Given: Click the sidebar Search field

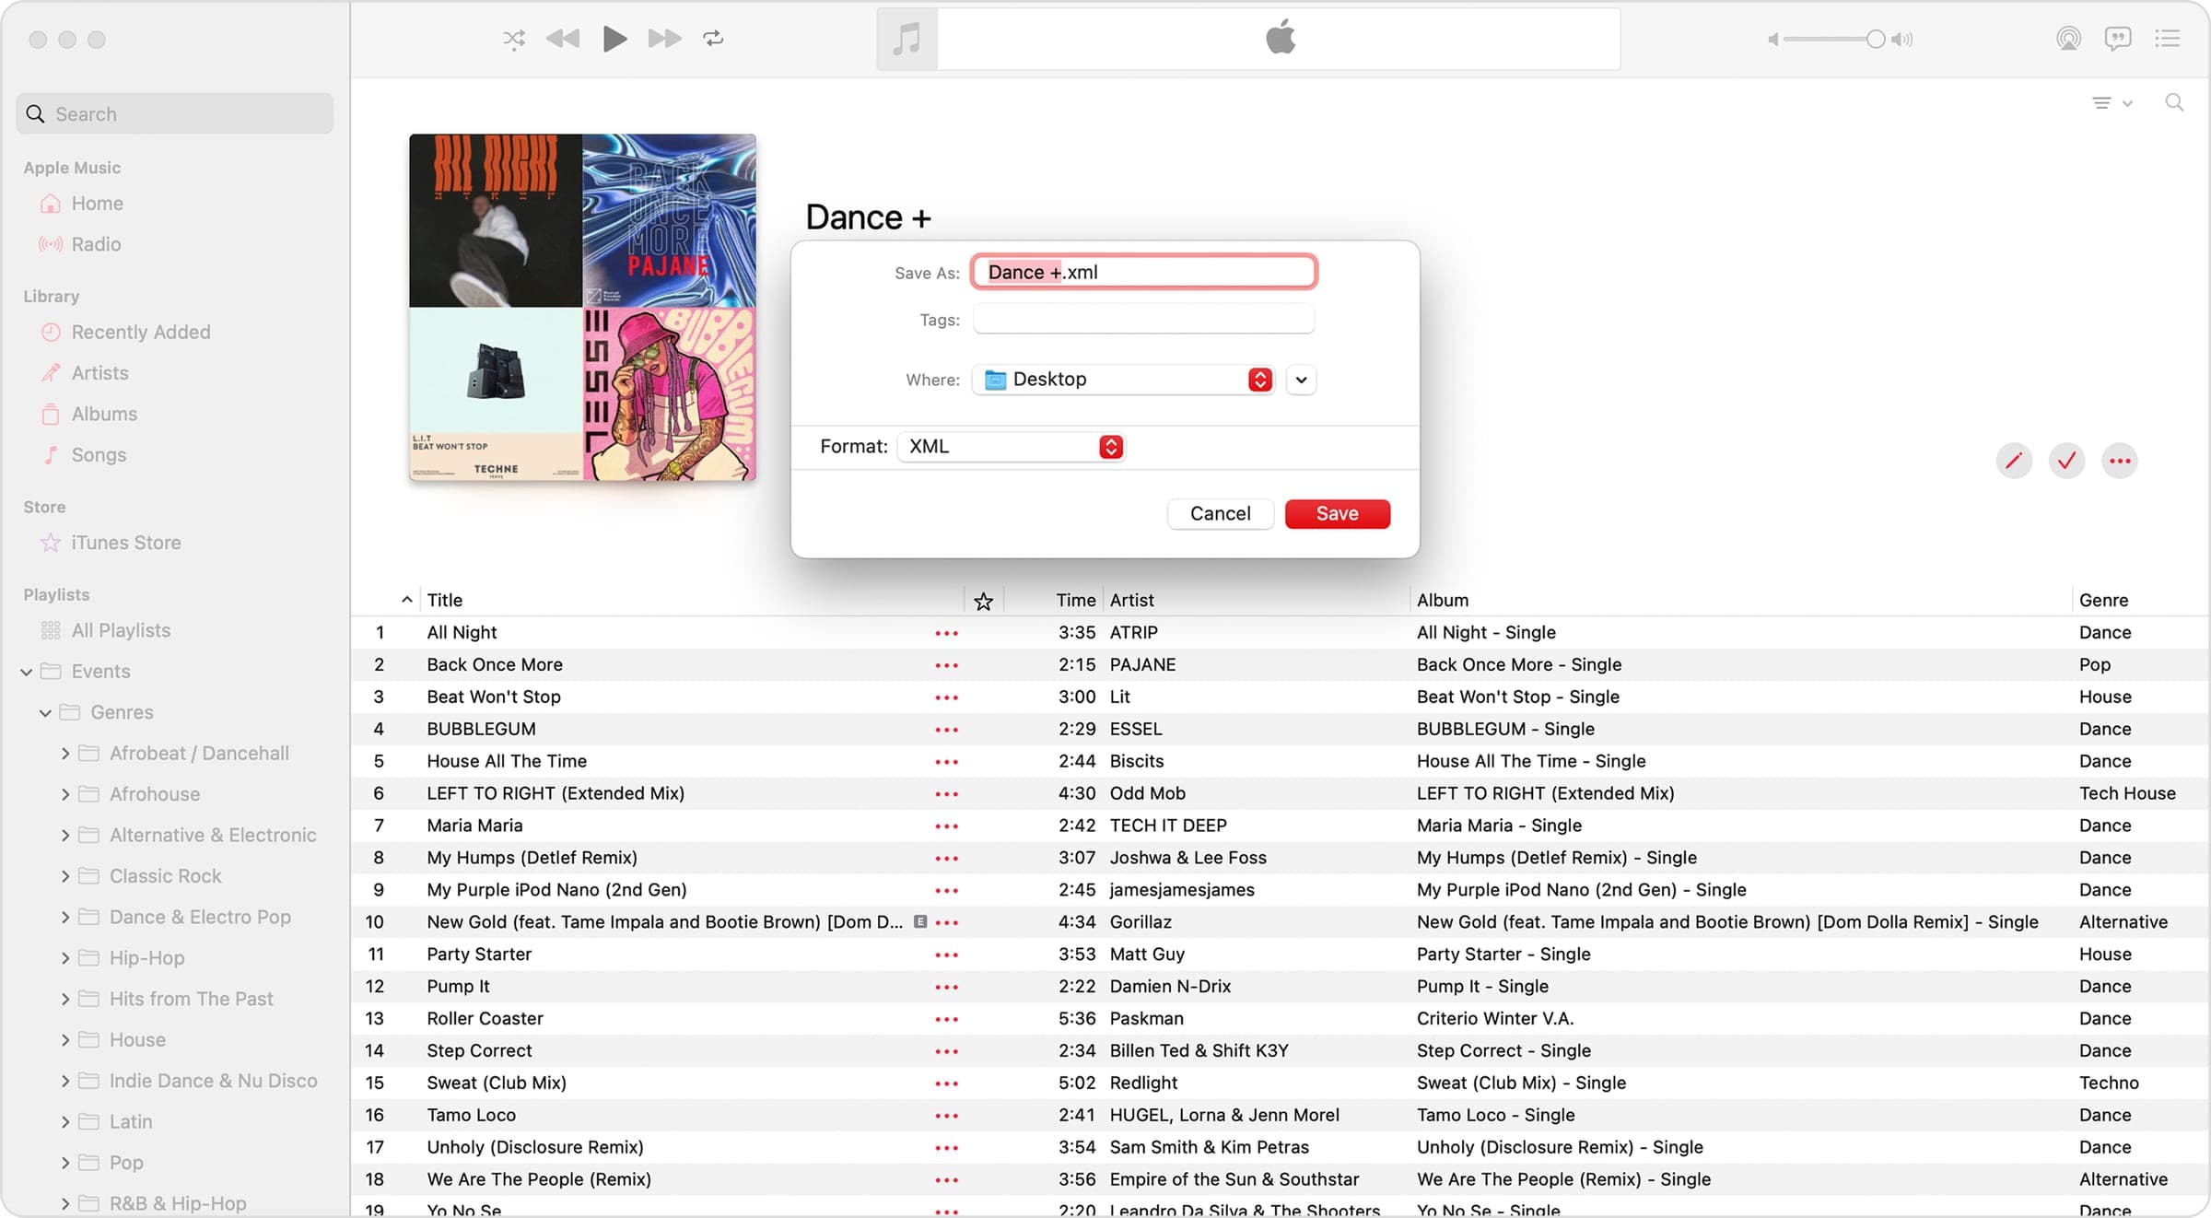Looking at the screenshot, I should [175, 114].
